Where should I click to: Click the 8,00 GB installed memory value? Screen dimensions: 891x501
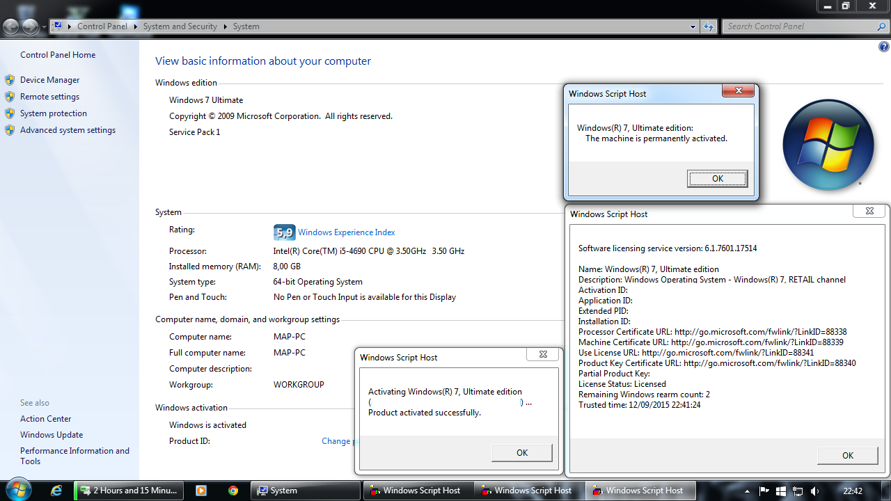[287, 267]
